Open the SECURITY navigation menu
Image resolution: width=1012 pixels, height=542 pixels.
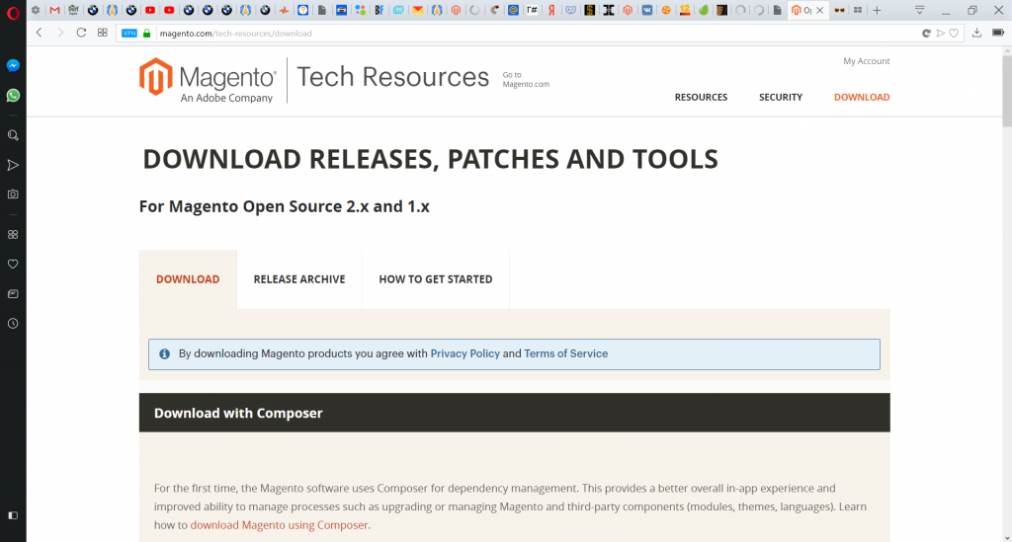point(781,98)
